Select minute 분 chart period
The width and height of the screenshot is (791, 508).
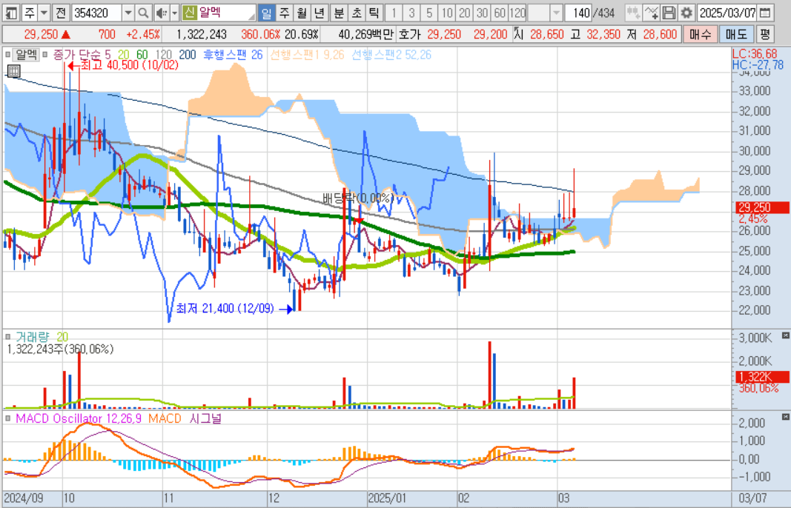pos(339,13)
